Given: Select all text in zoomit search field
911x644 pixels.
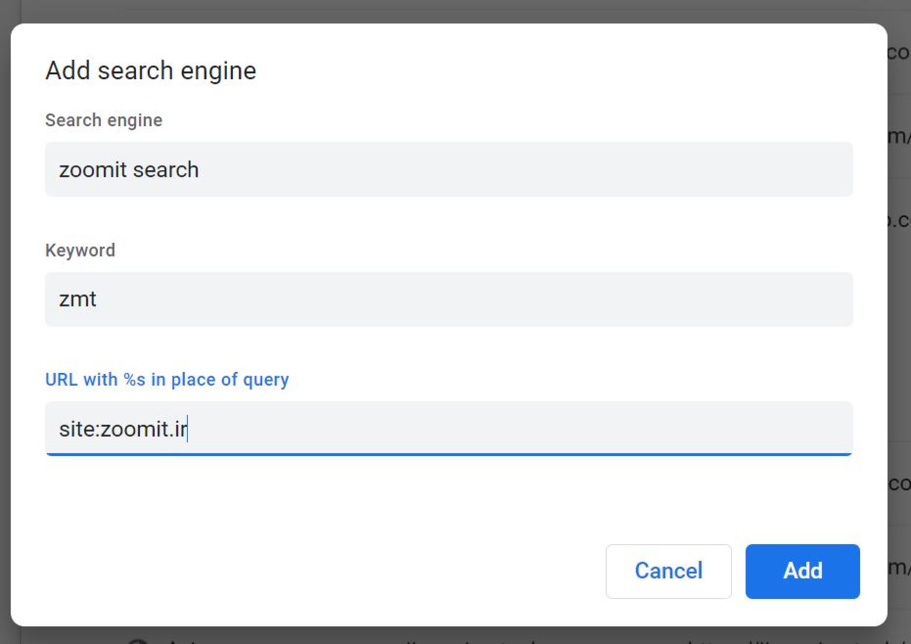Looking at the screenshot, I should [x=448, y=169].
